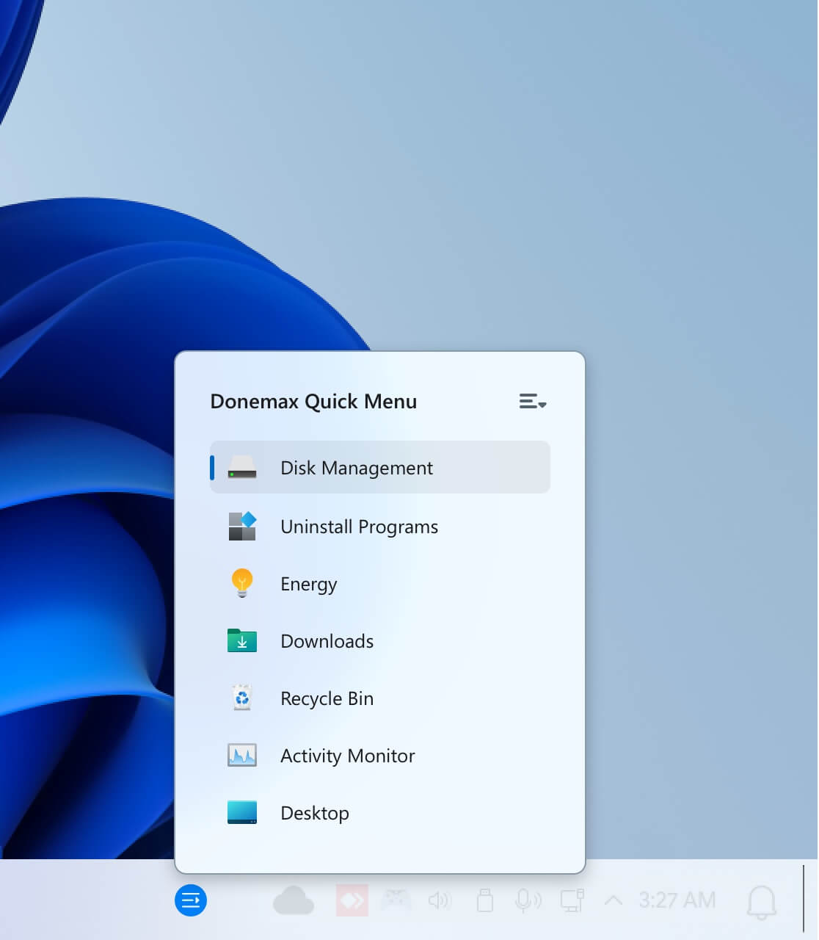Viewport: 819px width, 940px height.
Task: Open the cloud icon in the taskbar
Action: pyautogui.click(x=294, y=900)
